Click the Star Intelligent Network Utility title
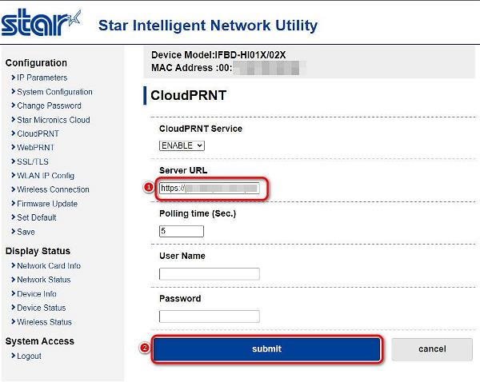Screen dimensions: 480x382 [x=208, y=26]
